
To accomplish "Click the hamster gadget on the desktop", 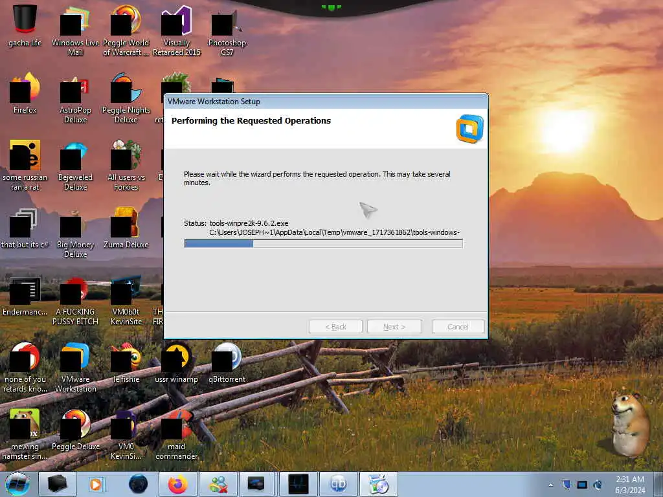I will (630, 425).
